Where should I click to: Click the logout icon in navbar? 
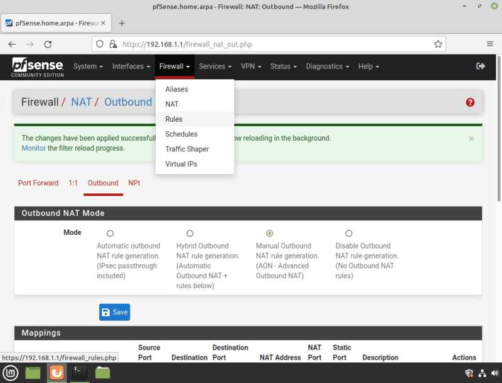[x=481, y=67]
